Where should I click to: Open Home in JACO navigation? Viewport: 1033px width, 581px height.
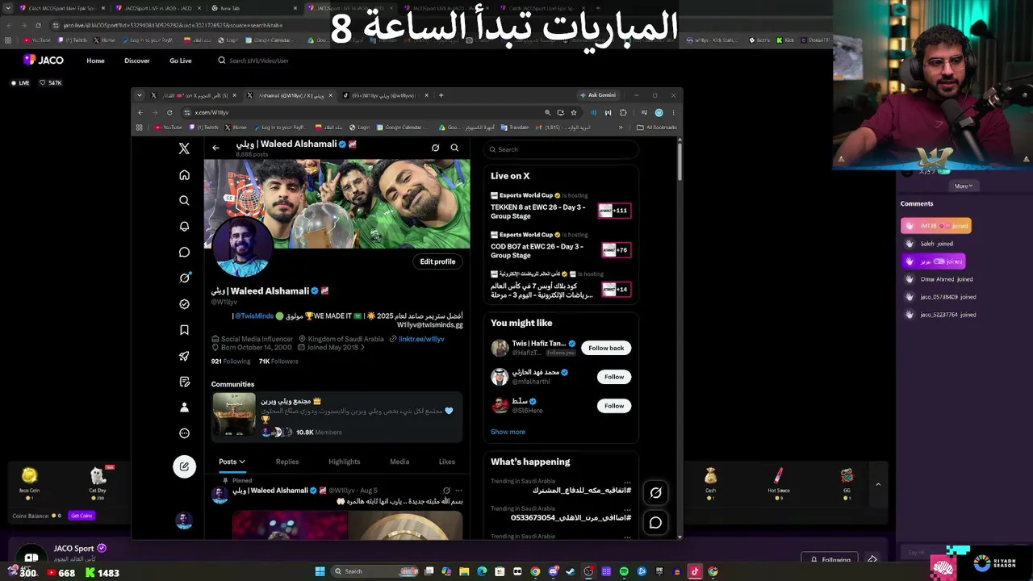pyautogui.click(x=96, y=61)
